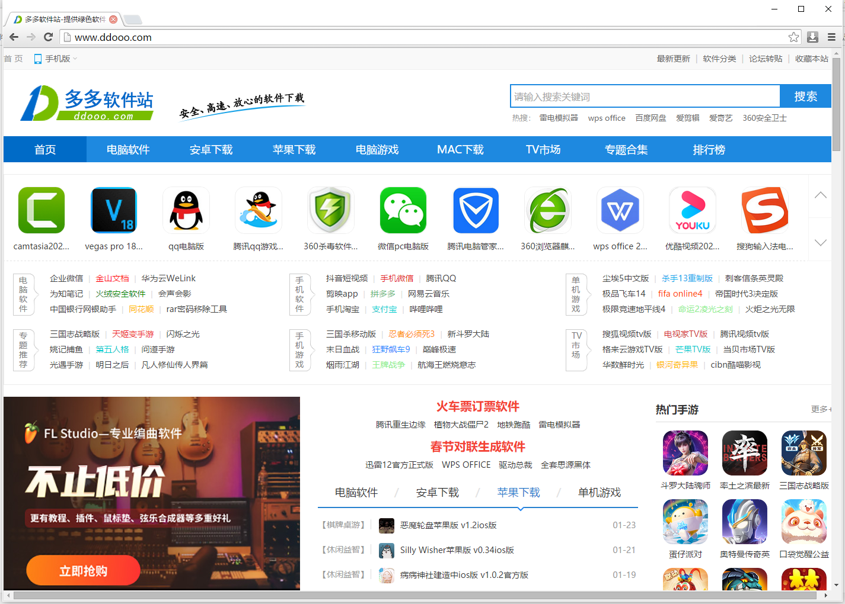Image resolution: width=845 pixels, height=604 pixels.
Task: Click the 搜索 search button
Action: (x=805, y=96)
